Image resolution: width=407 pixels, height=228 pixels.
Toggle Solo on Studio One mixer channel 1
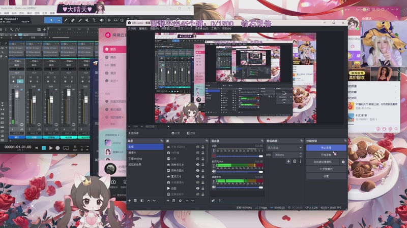pos(20,78)
